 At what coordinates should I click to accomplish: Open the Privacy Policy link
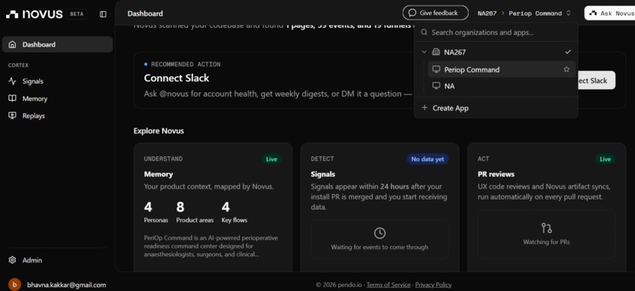433,285
